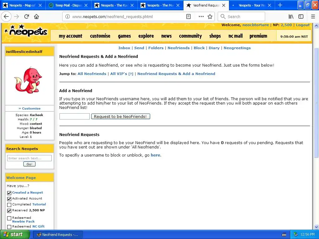The image size is (319, 239).
Task: Toggle reader view icon in address bar
Action: (188, 17)
